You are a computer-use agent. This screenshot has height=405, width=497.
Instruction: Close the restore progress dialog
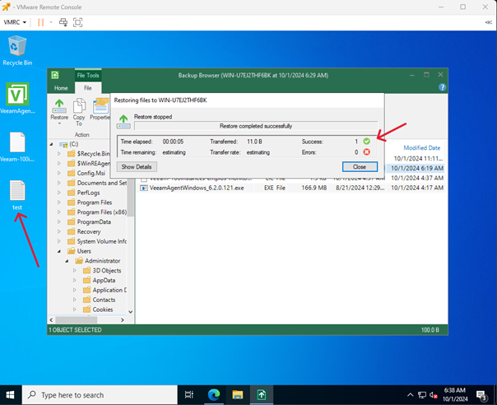click(x=359, y=166)
